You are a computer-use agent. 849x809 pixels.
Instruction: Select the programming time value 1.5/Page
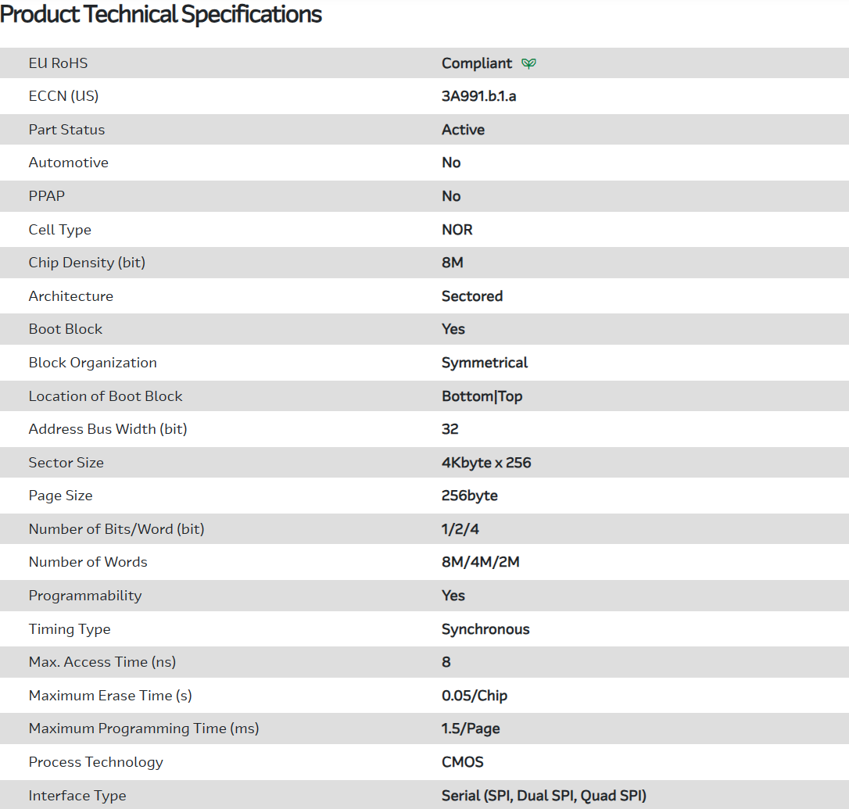pyautogui.click(x=471, y=728)
